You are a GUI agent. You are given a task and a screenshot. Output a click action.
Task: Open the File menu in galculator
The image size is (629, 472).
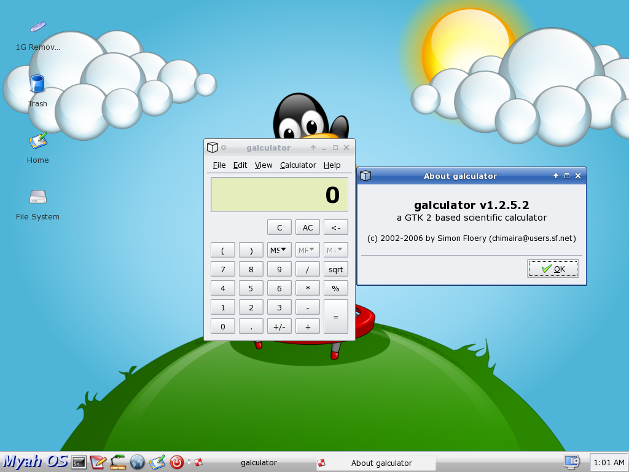[219, 165]
